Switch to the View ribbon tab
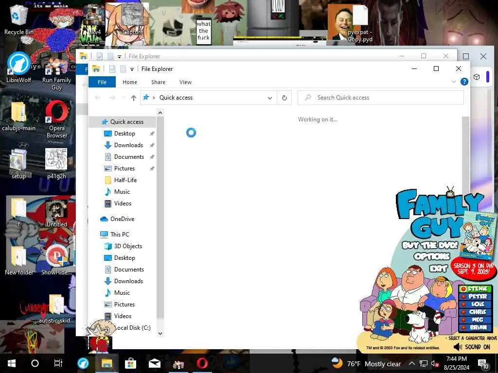498x373 pixels. point(185,82)
